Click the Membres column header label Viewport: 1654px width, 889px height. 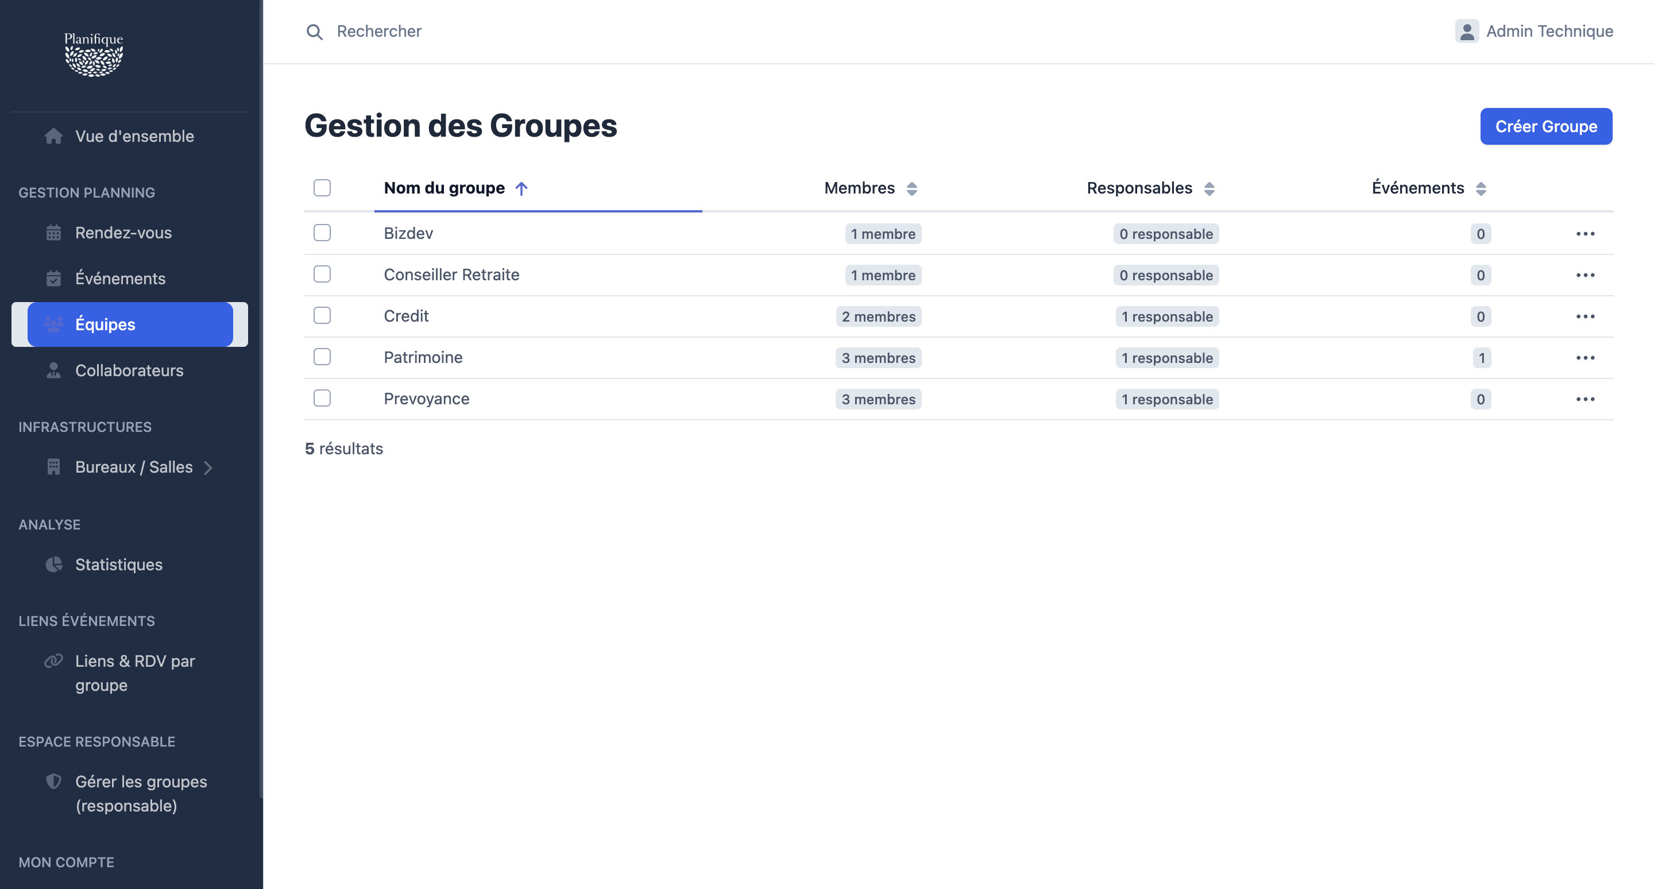(859, 188)
